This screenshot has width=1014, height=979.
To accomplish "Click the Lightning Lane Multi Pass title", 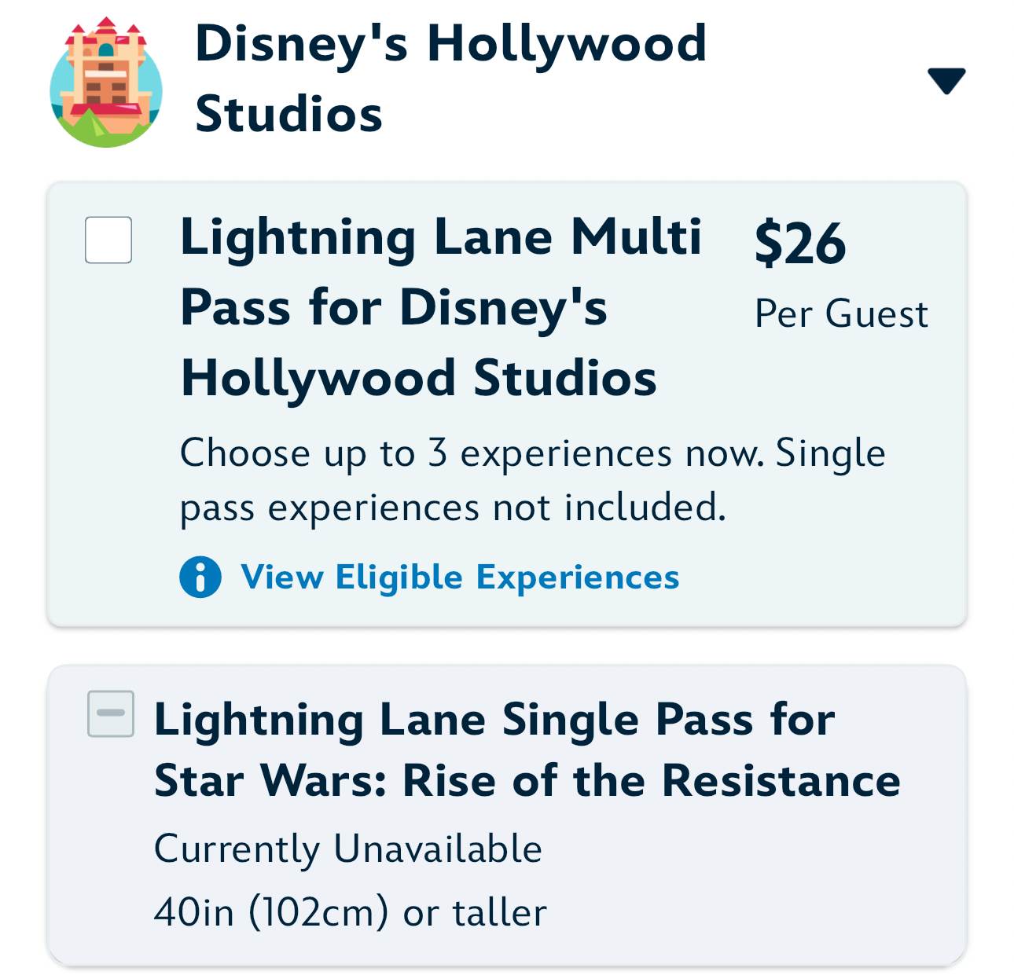I will coord(440,306).
